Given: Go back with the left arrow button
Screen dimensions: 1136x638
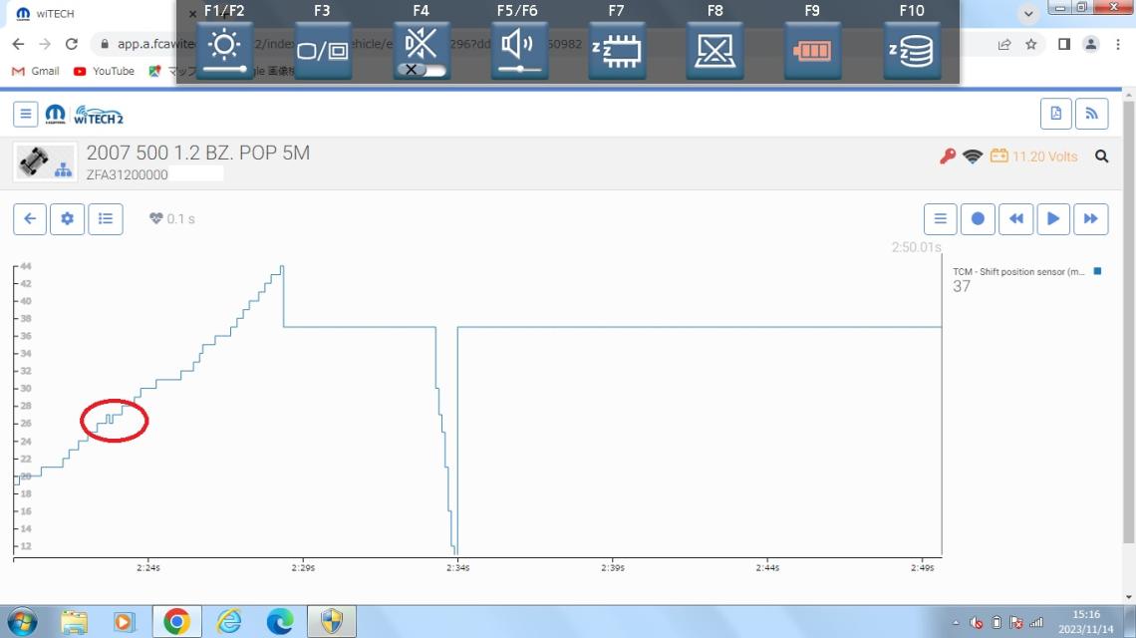Looking at the screenshot, I should pyautogui.click(x=30, y=219).
